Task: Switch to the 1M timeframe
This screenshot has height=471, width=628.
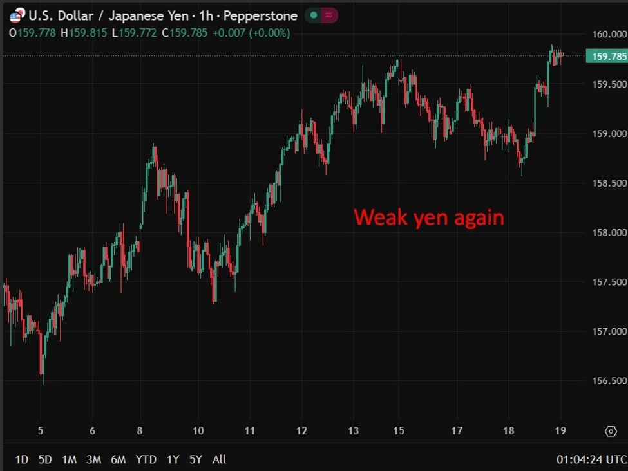Action: (69, 460)
